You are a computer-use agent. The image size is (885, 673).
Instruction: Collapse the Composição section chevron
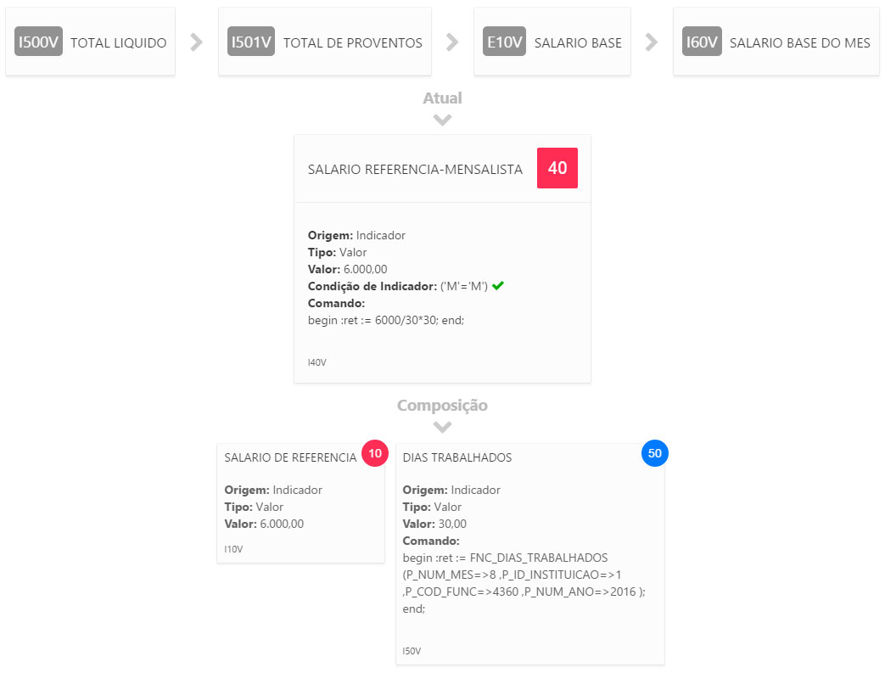pos(442,427)
